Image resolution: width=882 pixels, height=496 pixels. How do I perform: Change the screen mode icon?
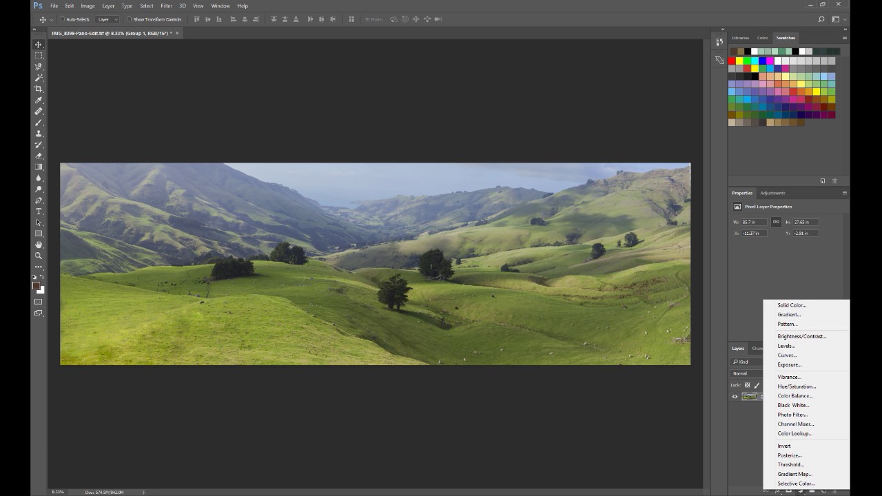pos(39,313)
